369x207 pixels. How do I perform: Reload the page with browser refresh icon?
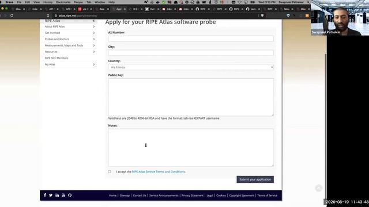click(x=12, y=16)
